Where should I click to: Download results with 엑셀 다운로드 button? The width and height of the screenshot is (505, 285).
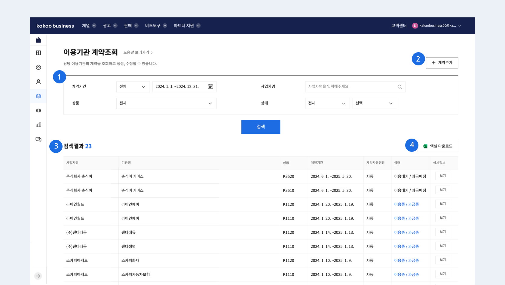point(438,146)
